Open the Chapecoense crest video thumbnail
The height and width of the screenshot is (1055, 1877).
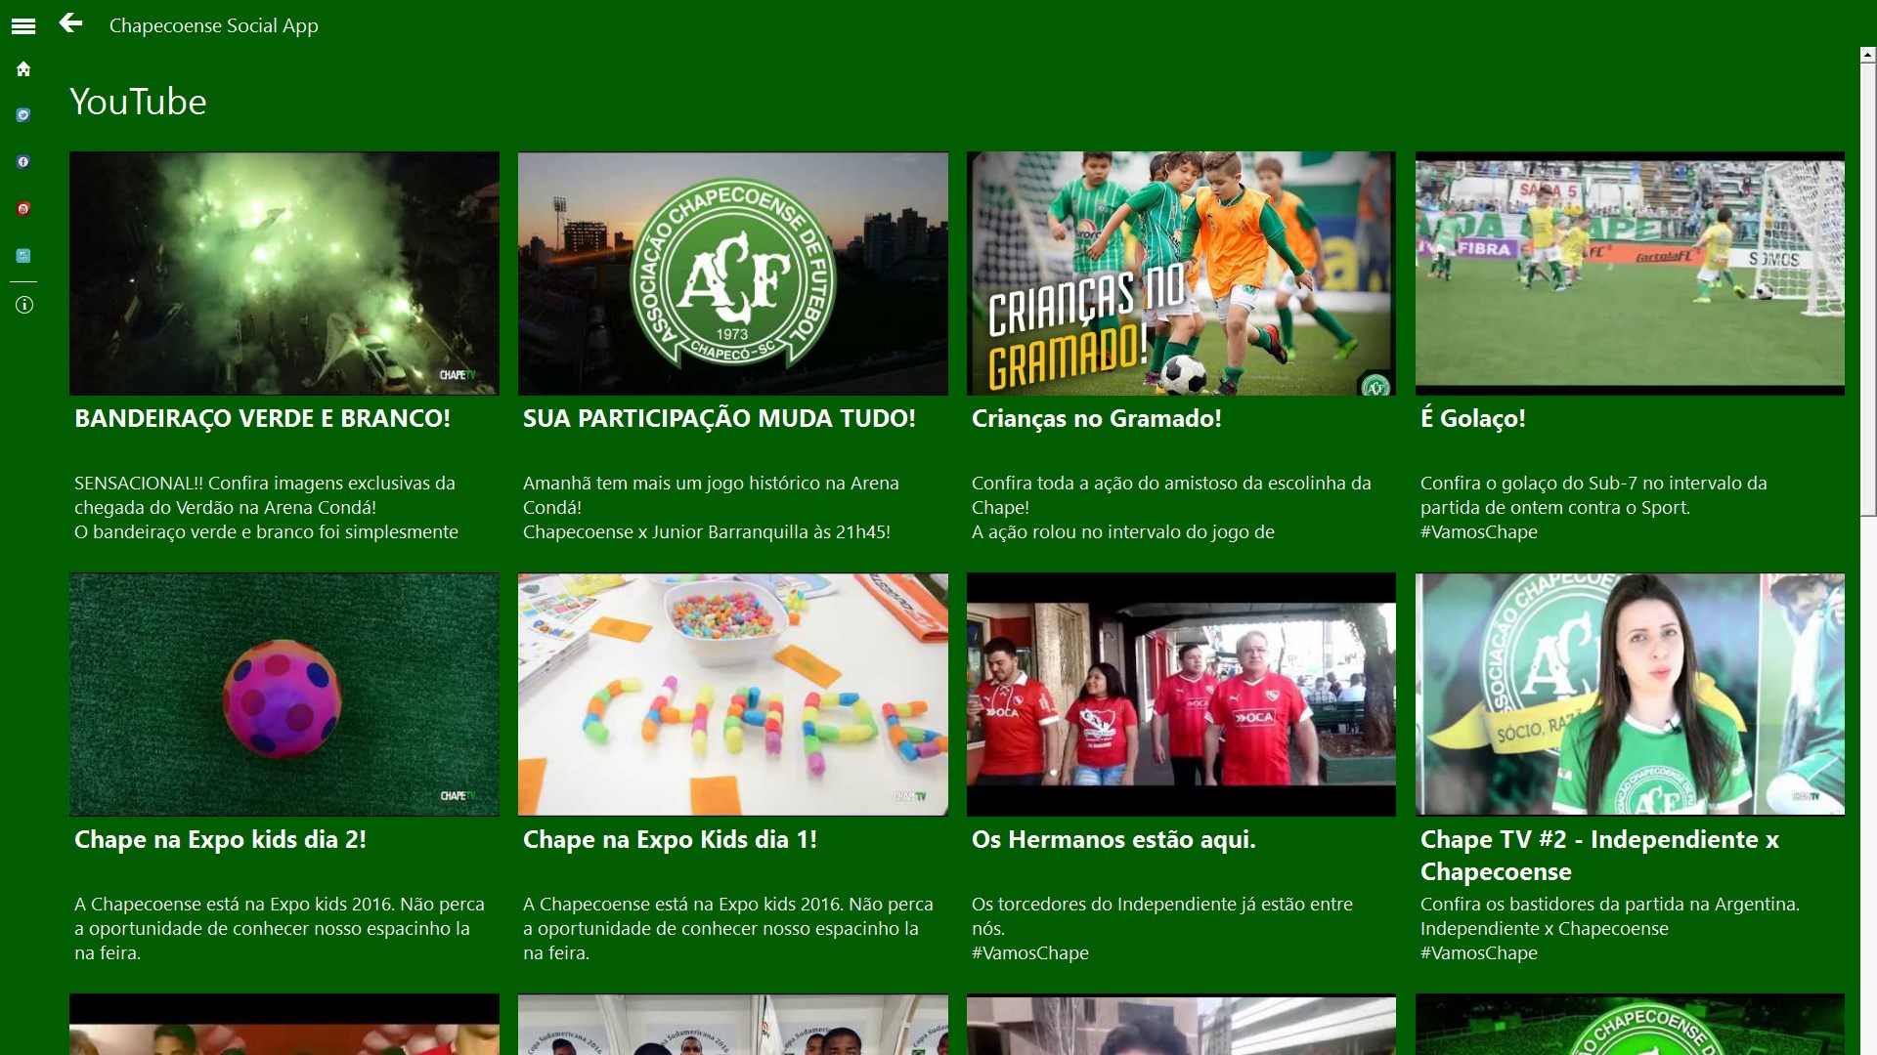[x=732, y=274]
